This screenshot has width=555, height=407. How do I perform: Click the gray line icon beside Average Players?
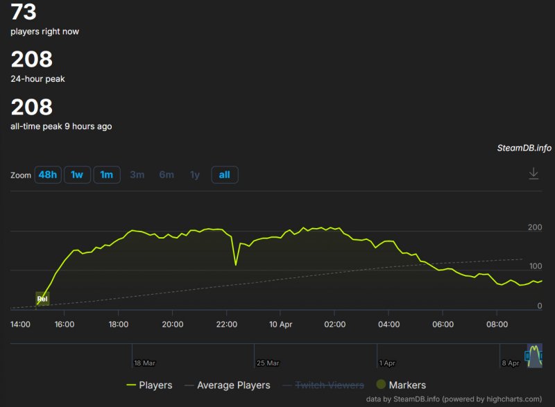click(x=187, y=385)
